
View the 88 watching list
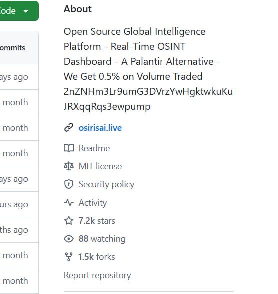pyautogui.click(x=102, y=239)
